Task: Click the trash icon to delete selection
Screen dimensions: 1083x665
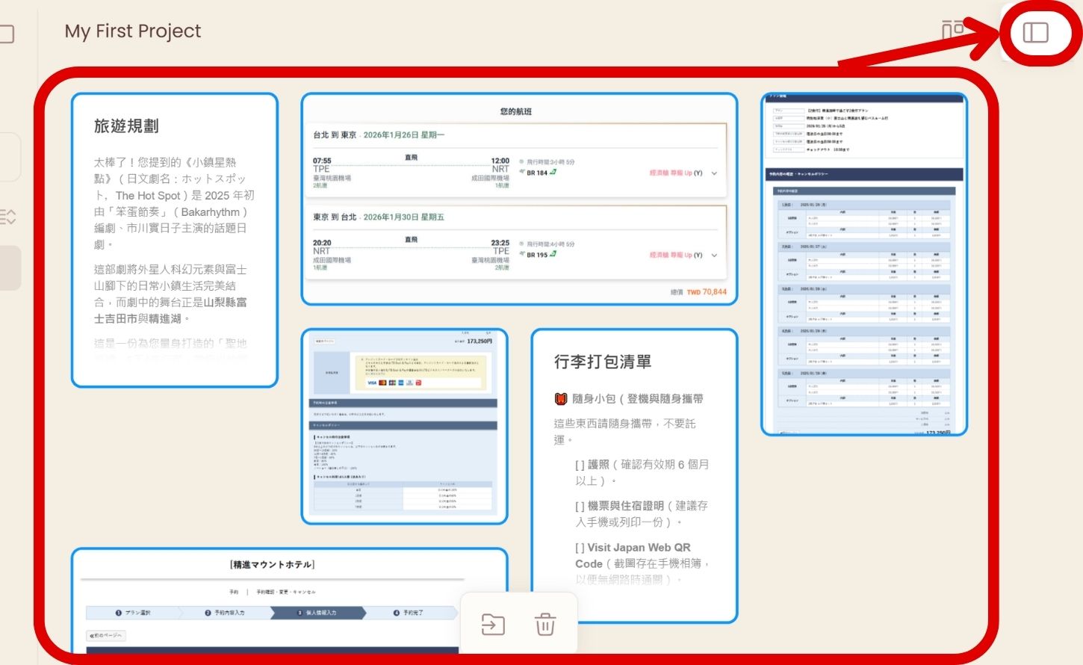Action: [545, 625]
